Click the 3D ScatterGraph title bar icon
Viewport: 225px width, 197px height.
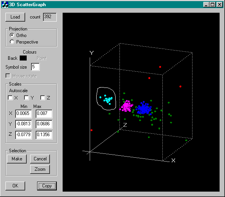[x=5, y=5]
